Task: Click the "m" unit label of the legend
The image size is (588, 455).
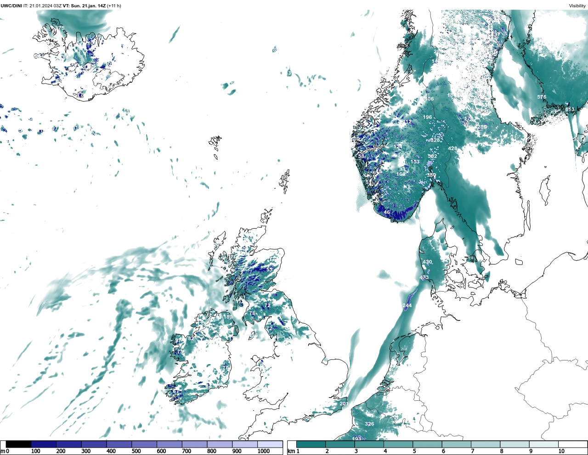Action: click(3, 451)
